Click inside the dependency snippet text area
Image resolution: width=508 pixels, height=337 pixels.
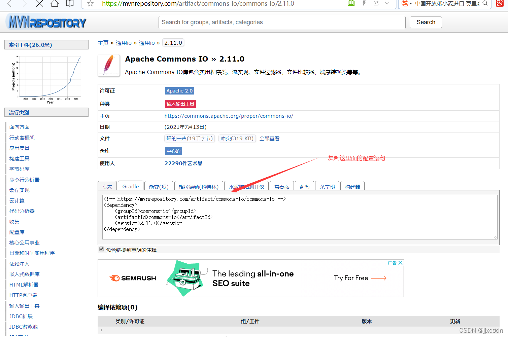click(x=300, y=217)
